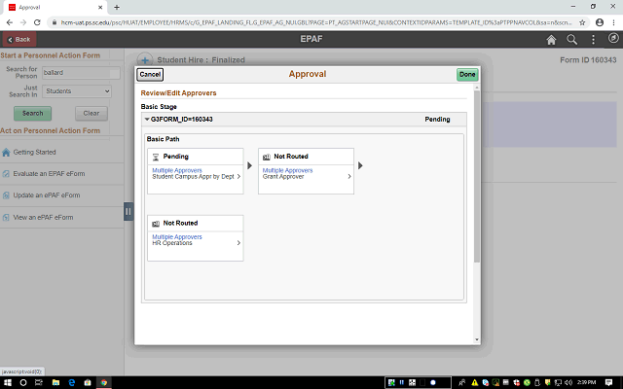Open the Actions three-dot menu
623x389 pixels.
click(x=593, y=39)
